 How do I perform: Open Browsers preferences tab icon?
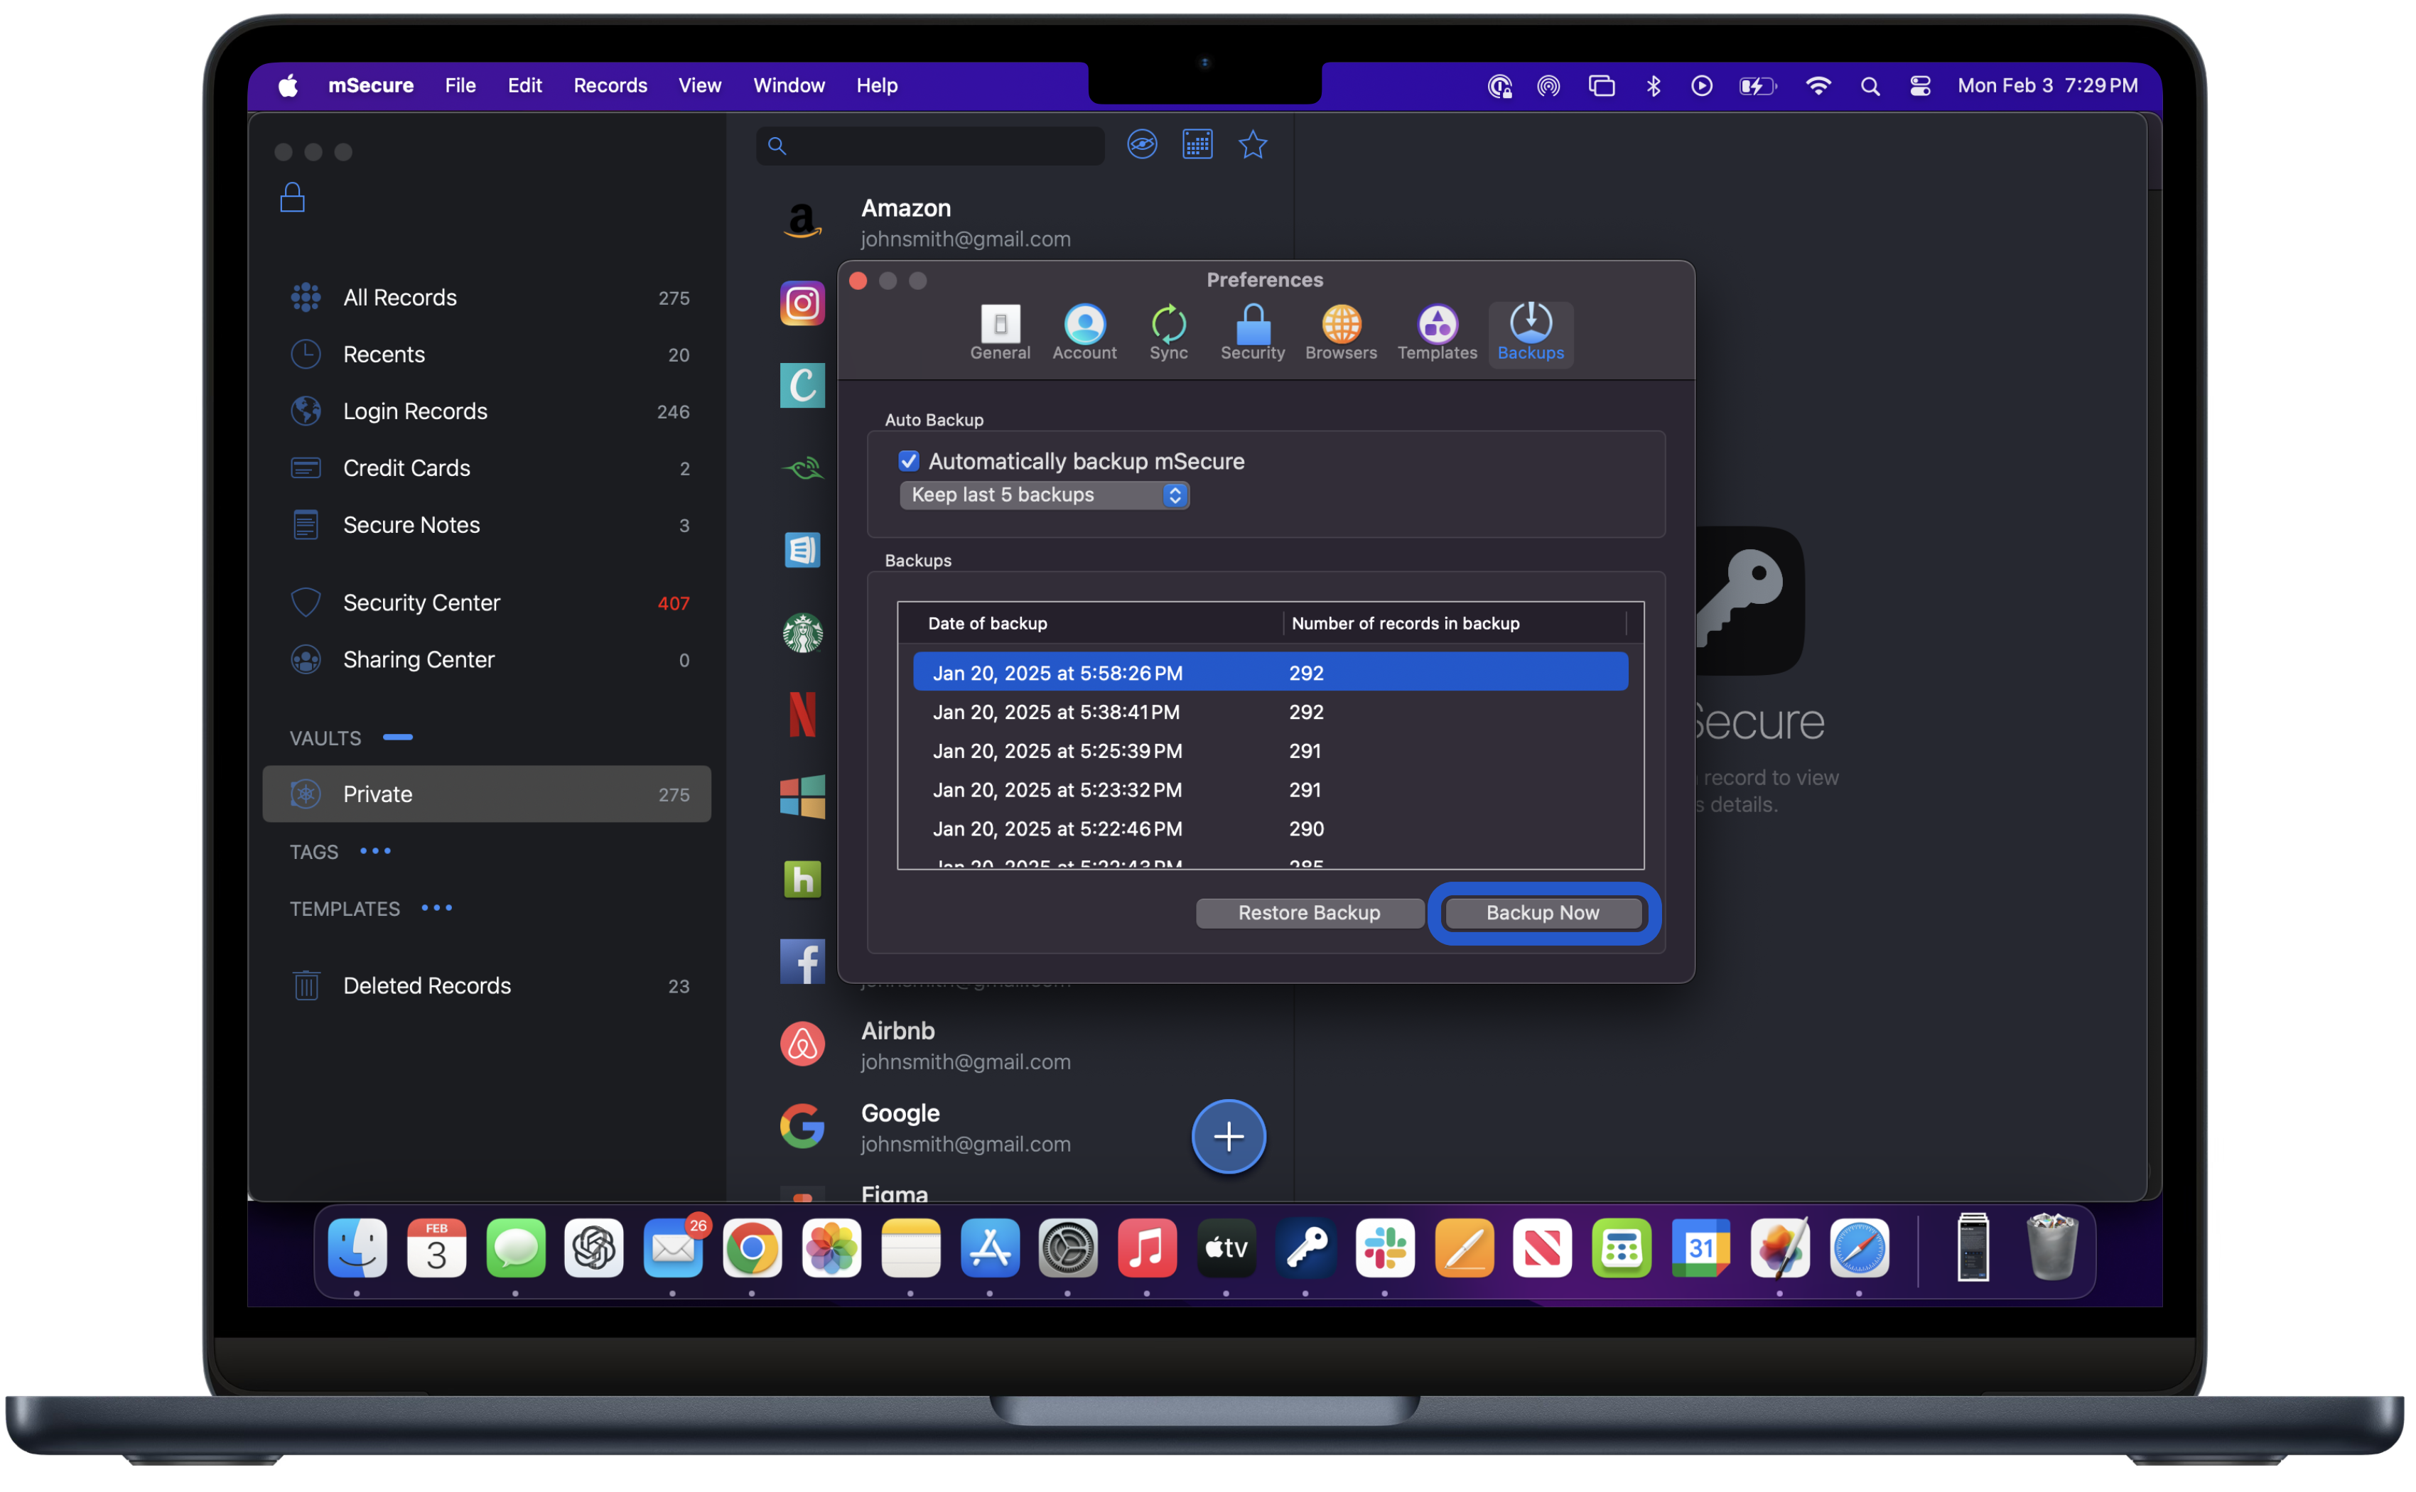[1340, 325]
